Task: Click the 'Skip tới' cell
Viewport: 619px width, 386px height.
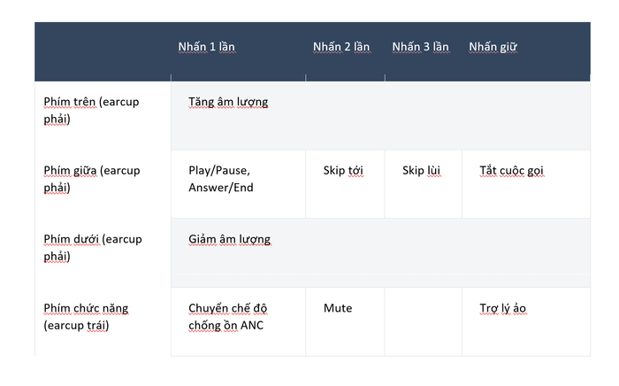Action: (x=343, y=170)
